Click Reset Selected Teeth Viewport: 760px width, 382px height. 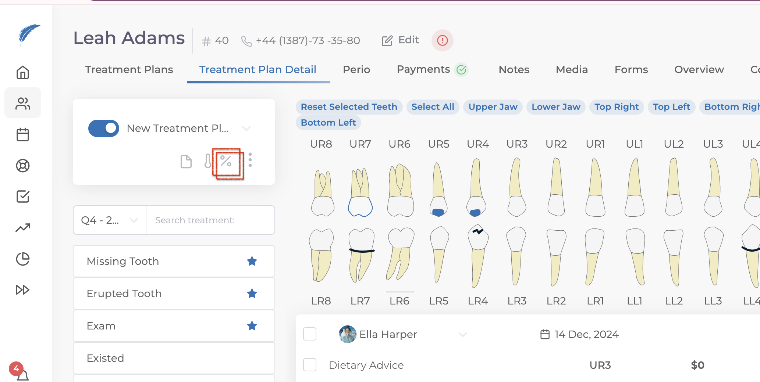click(x=349, y=107)
